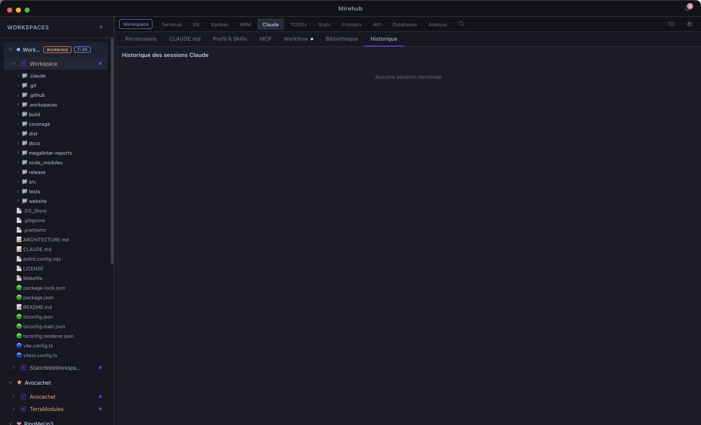This screenshot has width=701, height=425.
Task: Click the package.json file icon
Action: pos(19,297)
